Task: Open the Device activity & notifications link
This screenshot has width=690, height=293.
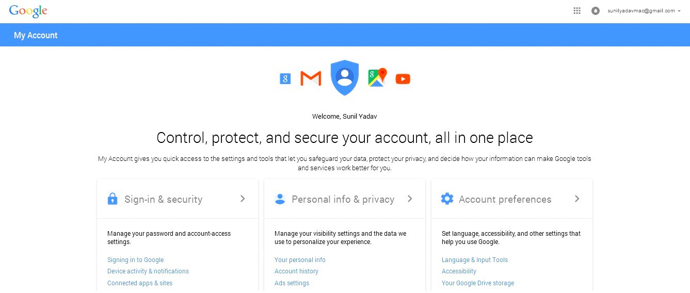Action: pyautogui.click(x=148, y=271)
